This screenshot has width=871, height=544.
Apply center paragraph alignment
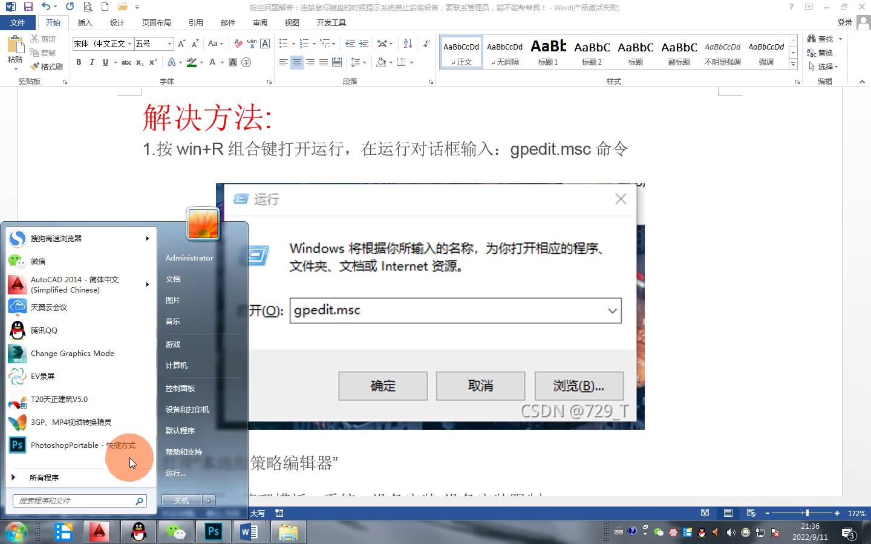[296, 62]
